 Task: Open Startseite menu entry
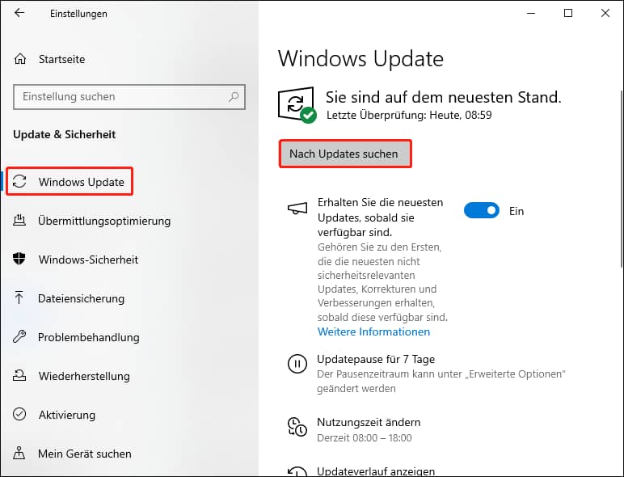click(x=61, y=59)
